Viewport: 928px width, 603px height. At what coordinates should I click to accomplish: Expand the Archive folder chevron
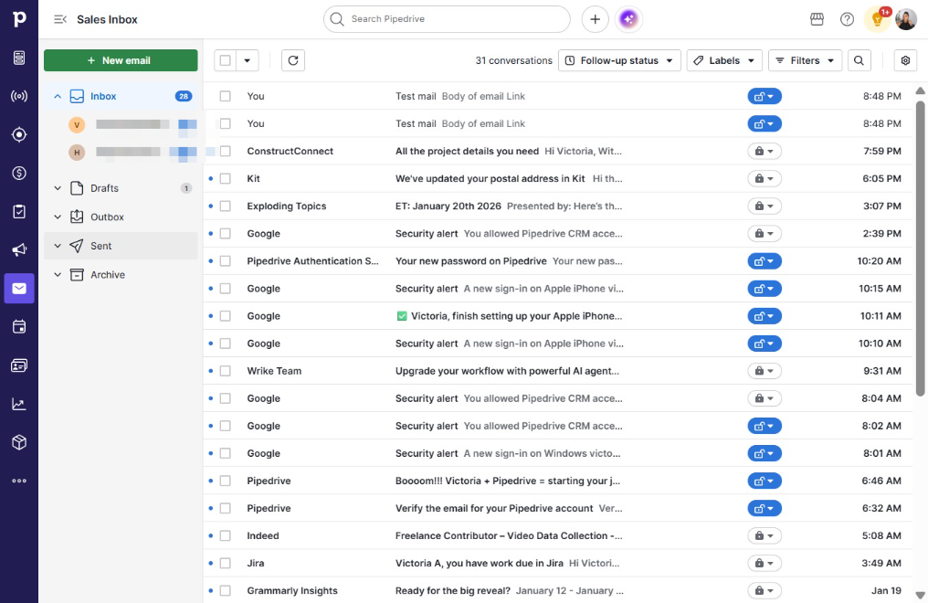pyautogui.click(x=58, y=275)
